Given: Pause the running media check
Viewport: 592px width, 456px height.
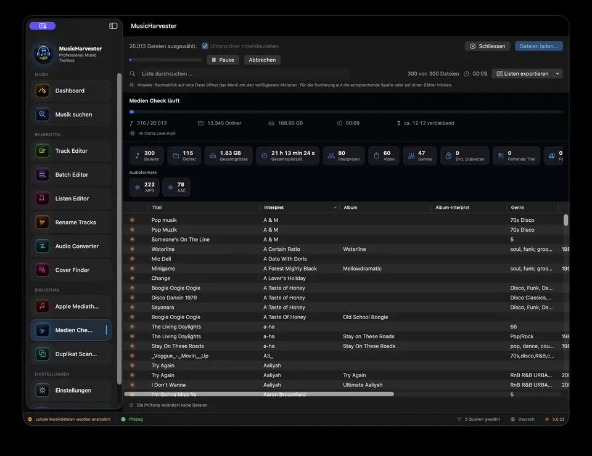Looking at the screenshot, I should tap(223, 60).
